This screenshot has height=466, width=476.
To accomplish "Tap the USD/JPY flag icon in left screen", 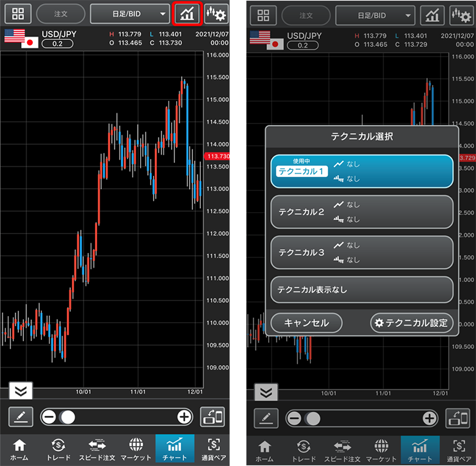I will click(x=21, y=39).
